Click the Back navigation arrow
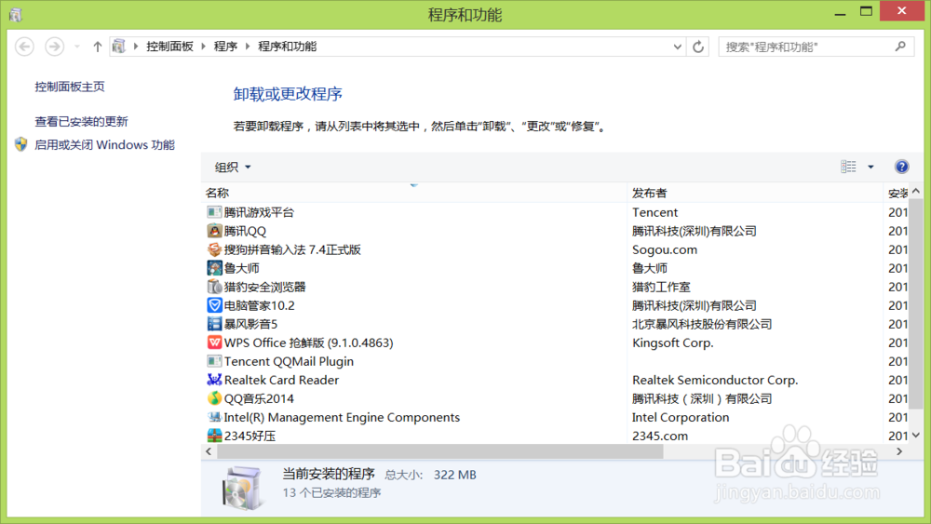The height and width of the screenshot is (524, 931). pyautogui.click(x=24, y=47)
